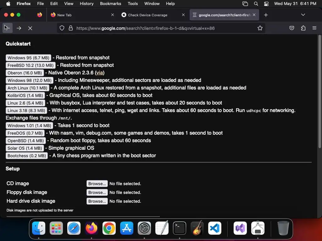Open the File menu
This screenshot has height=241, width=322.
tap(41, 4)
